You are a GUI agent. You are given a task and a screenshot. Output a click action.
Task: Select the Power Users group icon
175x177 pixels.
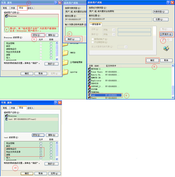pyautogui.click(x=90, y=72)
